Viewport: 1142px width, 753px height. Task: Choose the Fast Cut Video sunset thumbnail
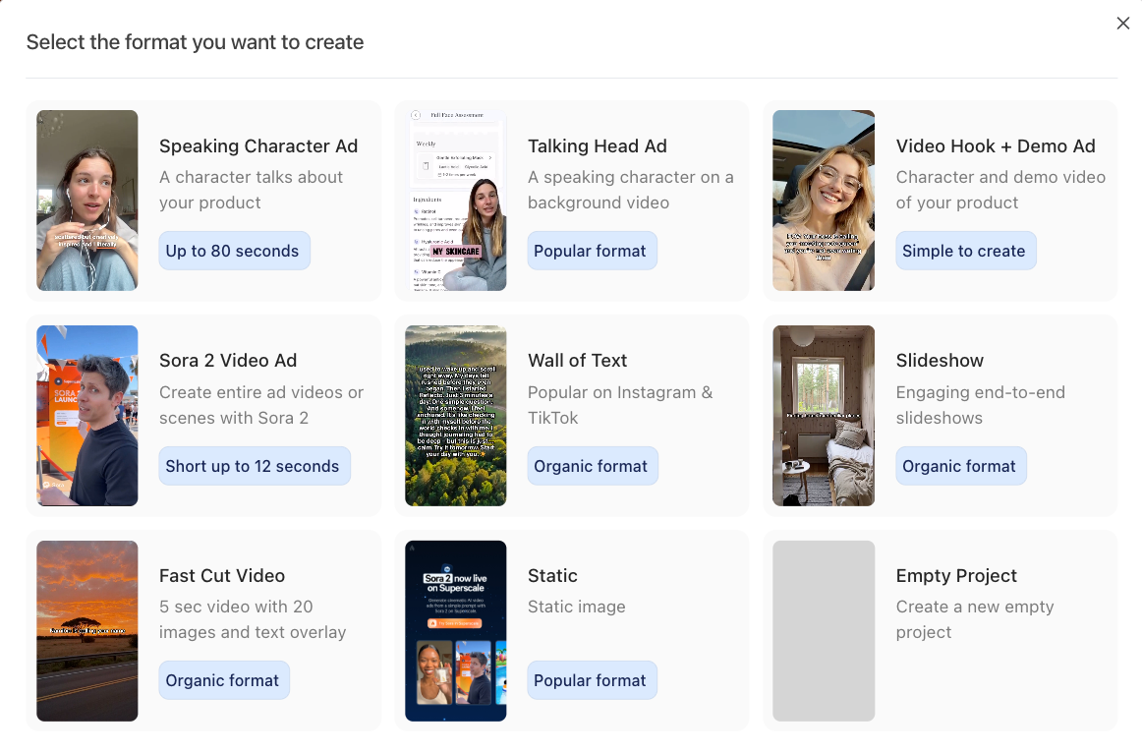[87, 631]
